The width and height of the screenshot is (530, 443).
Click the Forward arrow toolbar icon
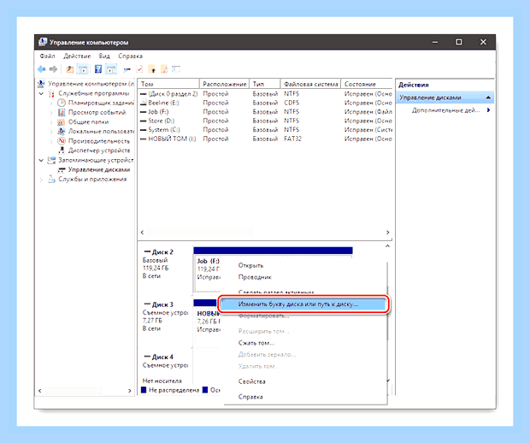[x=53, y=69]
